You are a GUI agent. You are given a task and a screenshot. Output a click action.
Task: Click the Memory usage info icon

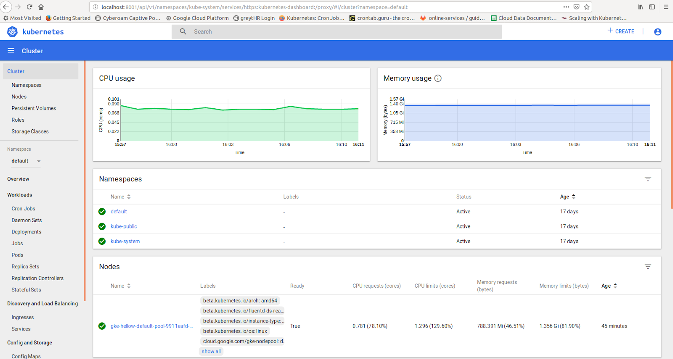pos(438,78)
